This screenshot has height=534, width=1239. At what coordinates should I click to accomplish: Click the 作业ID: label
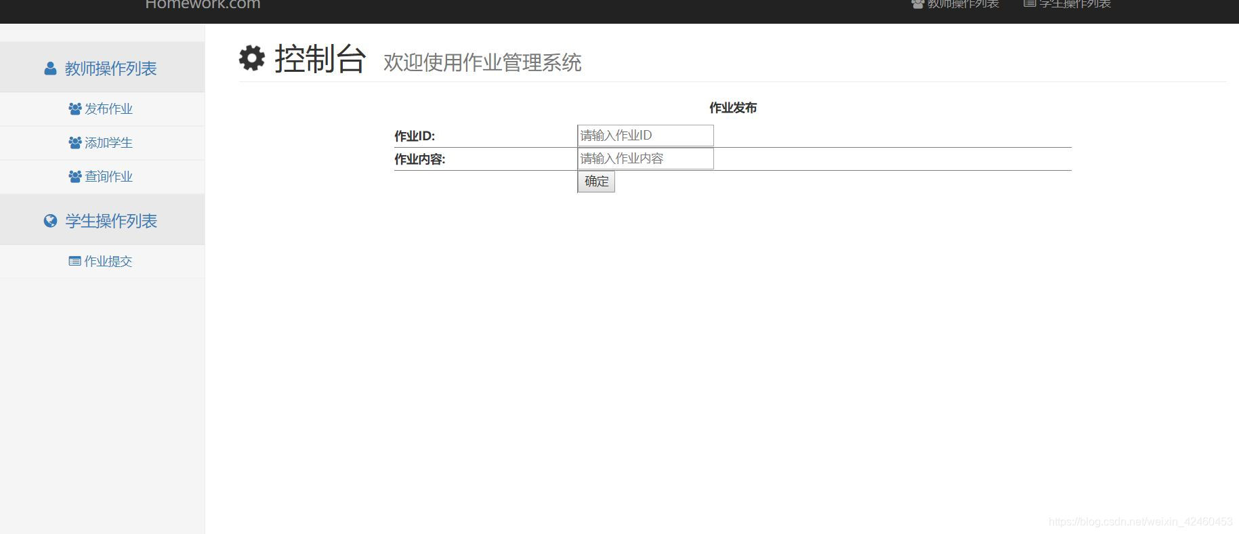(415, 136)
